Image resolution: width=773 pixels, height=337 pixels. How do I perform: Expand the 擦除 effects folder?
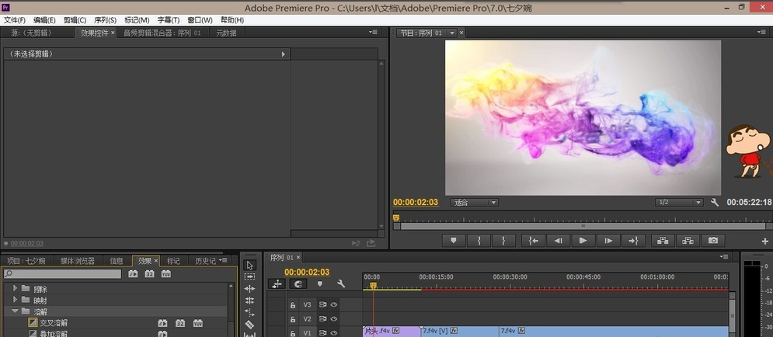pyautogui.click(x=15, y=289)
